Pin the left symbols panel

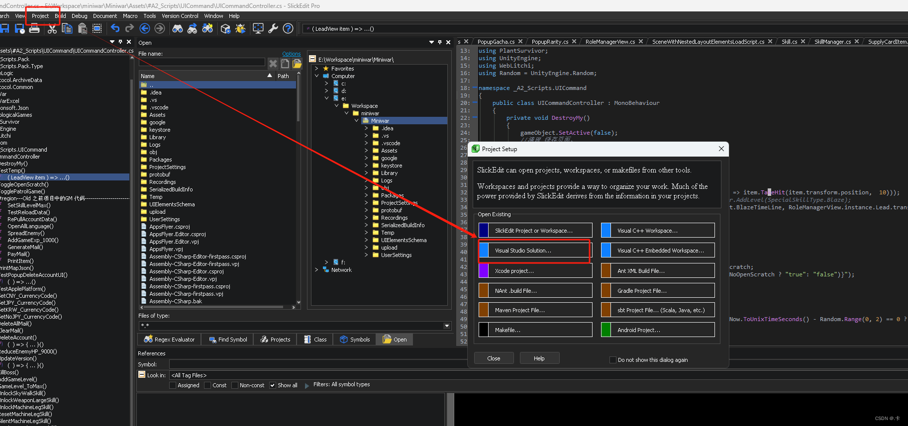[120, 42]
